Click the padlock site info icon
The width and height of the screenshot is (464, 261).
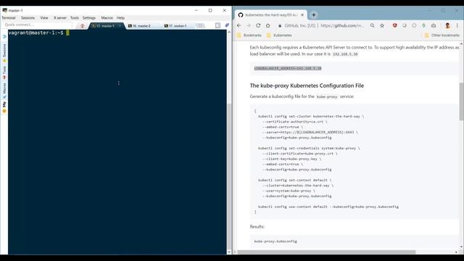(280, 26)
